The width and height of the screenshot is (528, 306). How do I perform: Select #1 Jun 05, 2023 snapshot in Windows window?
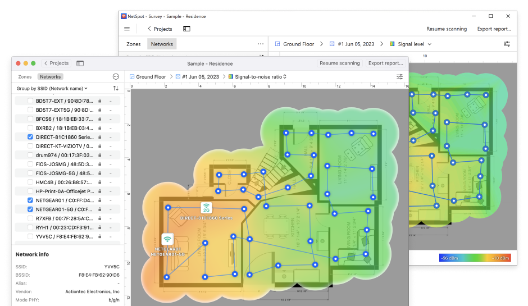pos(356,44)
